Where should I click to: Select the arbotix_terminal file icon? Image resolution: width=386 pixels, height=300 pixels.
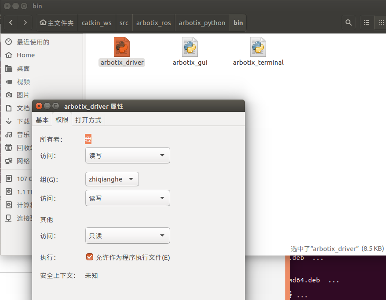[x=258, y=46]
